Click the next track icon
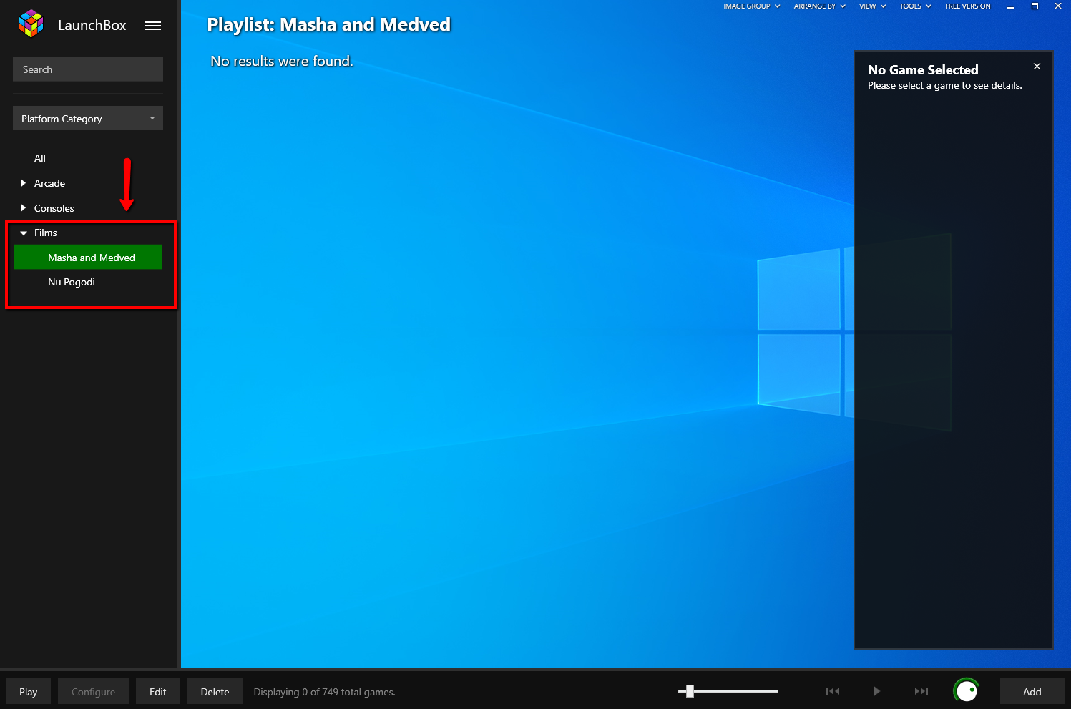This screenshot has height=709, width=1071. click(921, 691)
